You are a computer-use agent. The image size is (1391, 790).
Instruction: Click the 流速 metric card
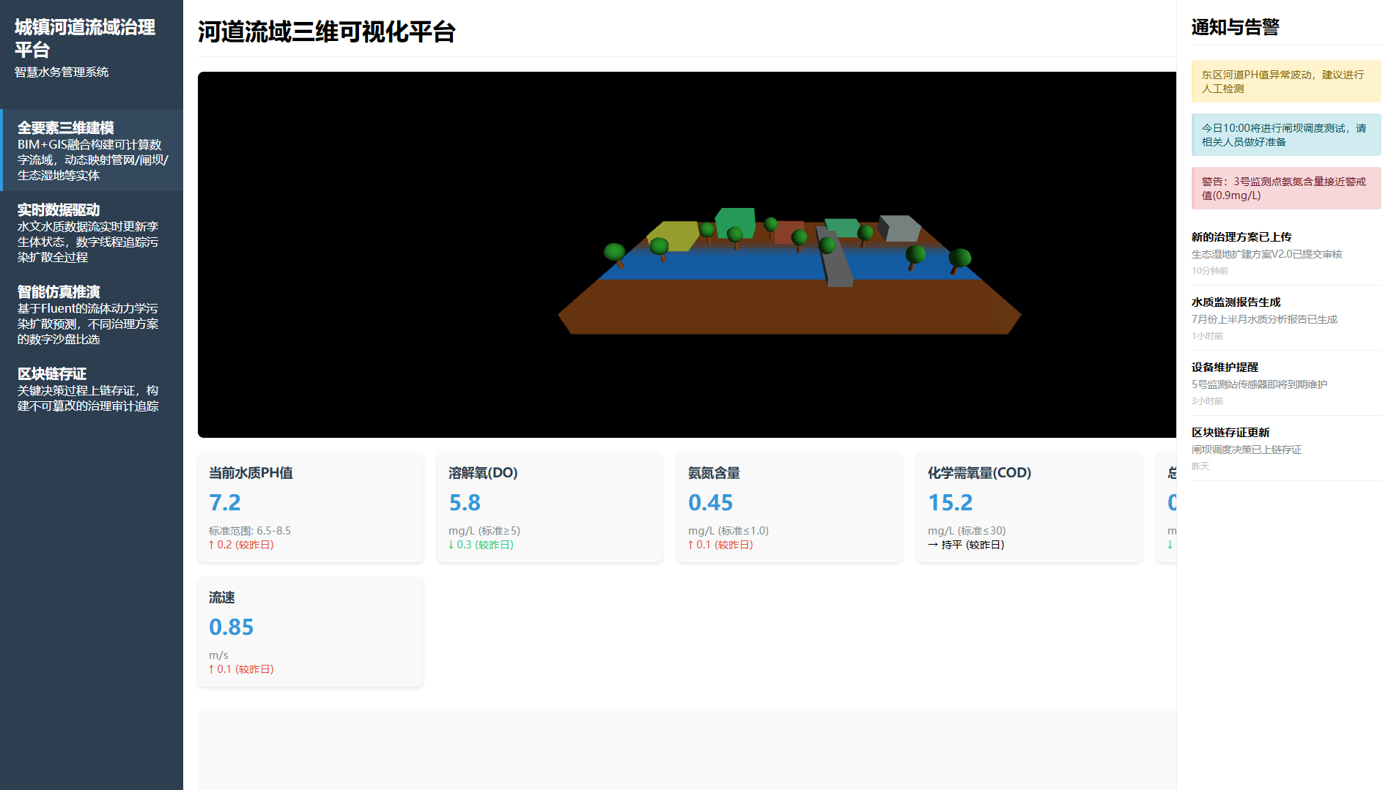tap(310, 632)
